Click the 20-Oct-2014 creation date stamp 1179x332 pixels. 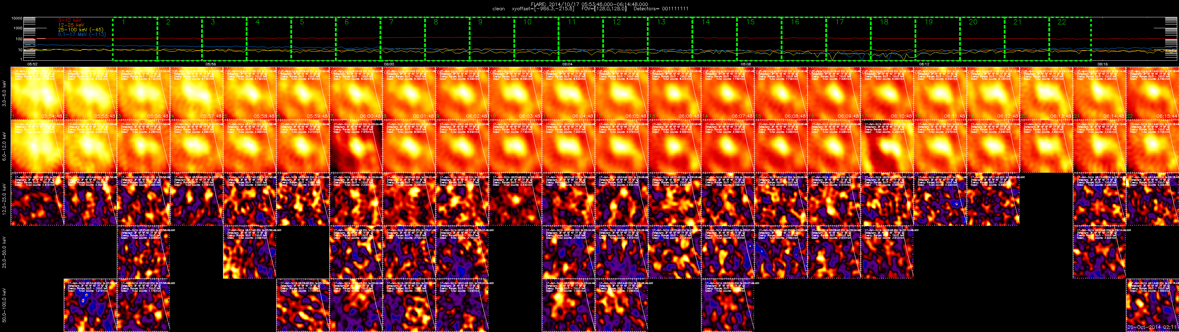point(1152,327)
